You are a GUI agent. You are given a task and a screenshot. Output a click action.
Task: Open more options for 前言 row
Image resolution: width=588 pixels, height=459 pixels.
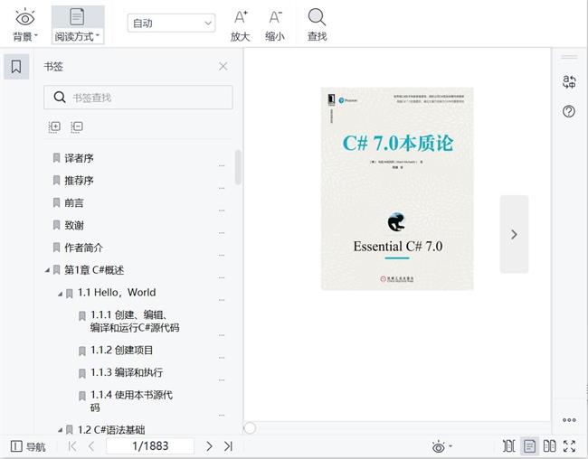coord(222,211)
